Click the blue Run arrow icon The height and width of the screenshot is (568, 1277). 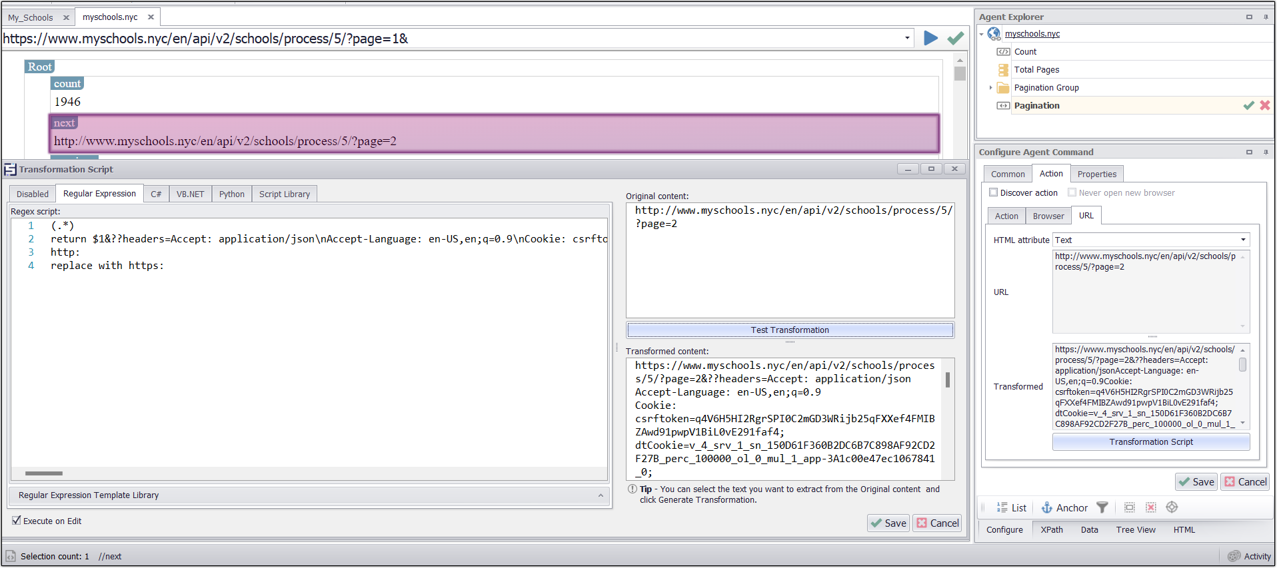click(x=930, y=39)
